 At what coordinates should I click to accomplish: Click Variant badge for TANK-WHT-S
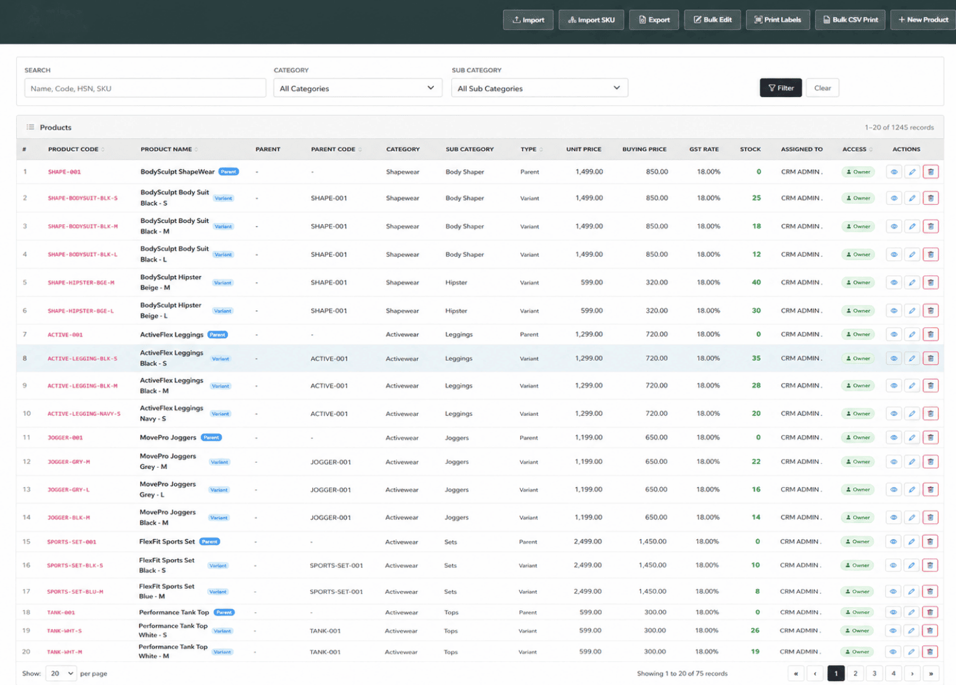pos(222,631)
